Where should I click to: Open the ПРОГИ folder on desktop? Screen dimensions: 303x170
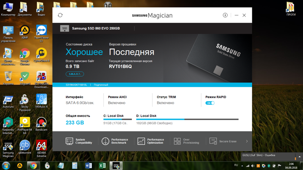(x=291, y=9)
